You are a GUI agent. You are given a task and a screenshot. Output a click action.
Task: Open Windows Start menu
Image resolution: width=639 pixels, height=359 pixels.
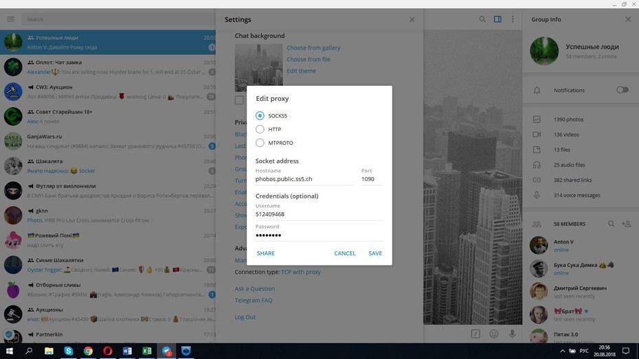pos(9,351)
